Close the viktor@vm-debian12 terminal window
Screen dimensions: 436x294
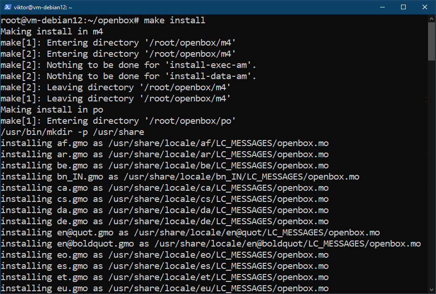(x=425, y=7)
